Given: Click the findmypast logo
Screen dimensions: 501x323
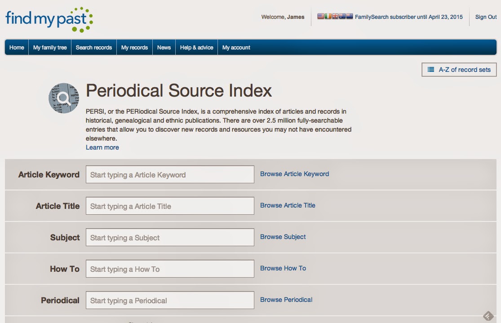Looking at the screenshot, I should coord(49,19).
